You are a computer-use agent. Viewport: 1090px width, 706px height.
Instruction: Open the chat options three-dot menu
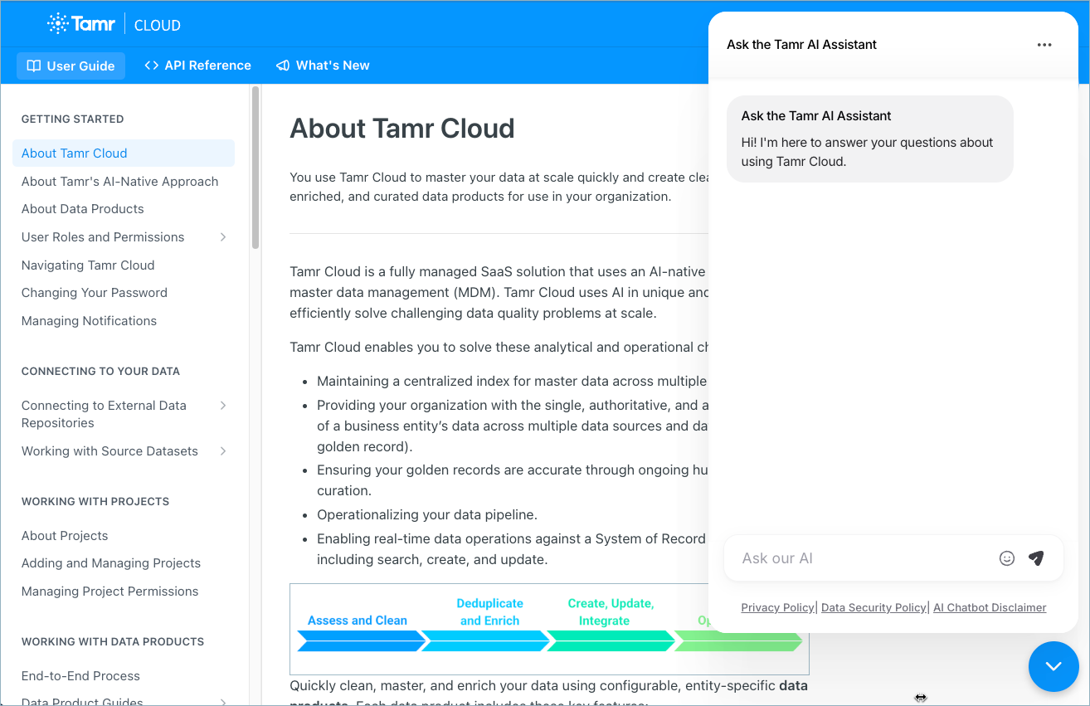tap(1044, 45)
